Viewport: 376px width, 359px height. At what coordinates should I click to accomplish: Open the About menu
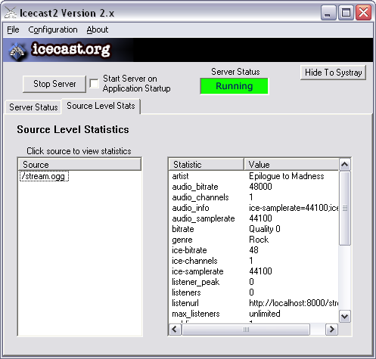point(98,29)
